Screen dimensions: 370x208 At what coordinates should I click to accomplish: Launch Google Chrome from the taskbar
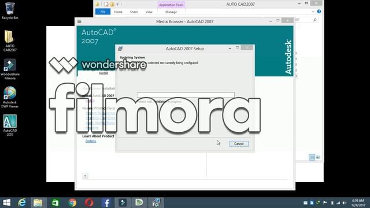coord(72,203)
